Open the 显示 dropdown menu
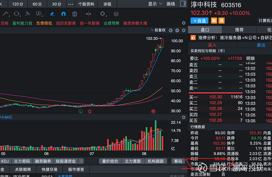Viewport: 272px width, 177px height. 155,4
